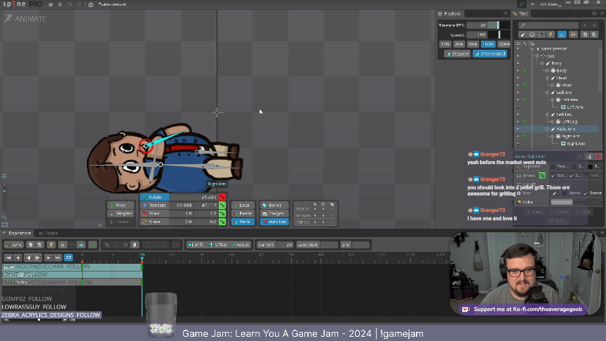This screenshot has width=606, height=341.
Task: Click the Color swatch in bone properties
Action: click(x=562, y=202)
